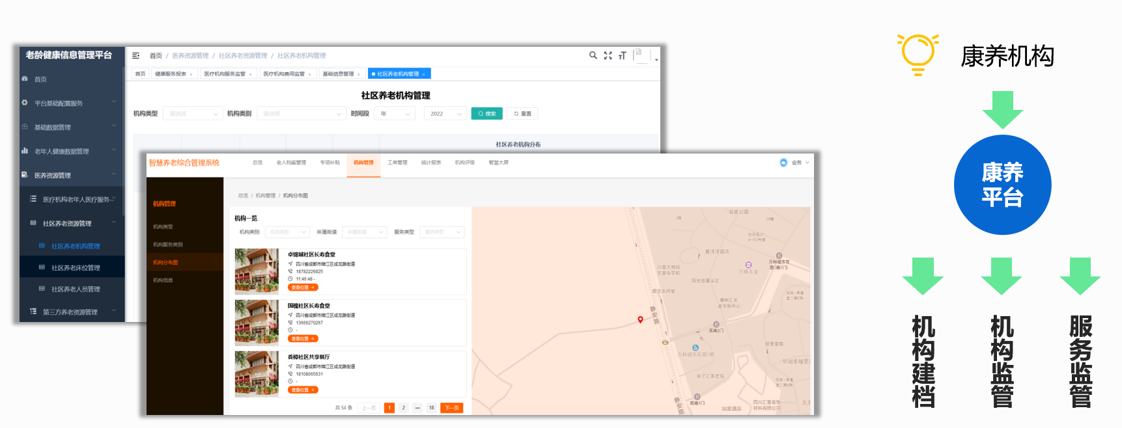Image resolution: width=1122 pixels, height=428 pixels.
Task: Click the green 搜索 button
Action: (x=486, y=114)
